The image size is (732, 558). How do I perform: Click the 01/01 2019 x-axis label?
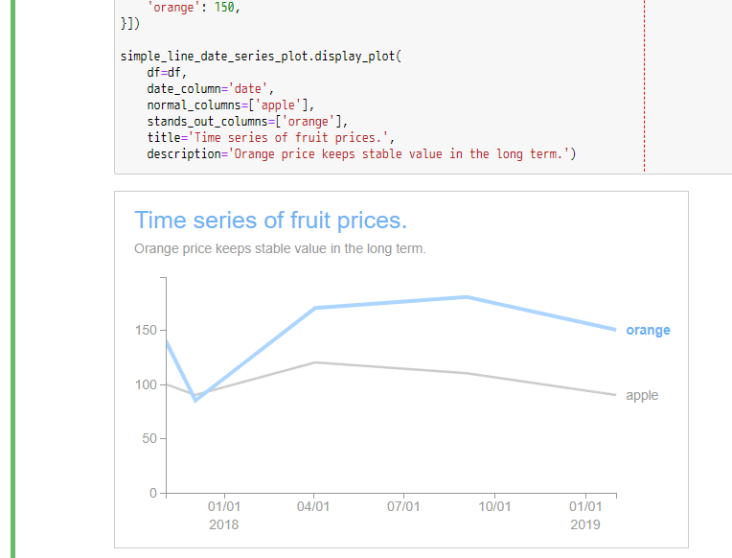point(584,516)
